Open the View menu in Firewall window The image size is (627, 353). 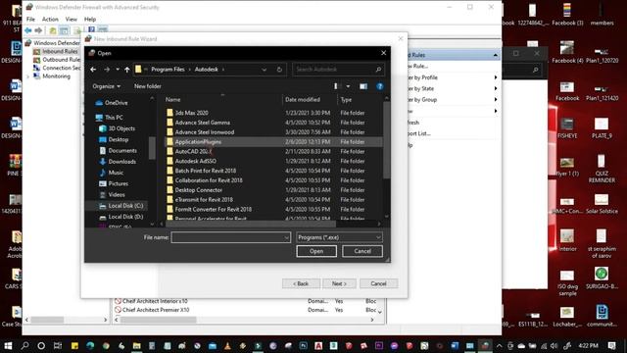tap(72, 20)
